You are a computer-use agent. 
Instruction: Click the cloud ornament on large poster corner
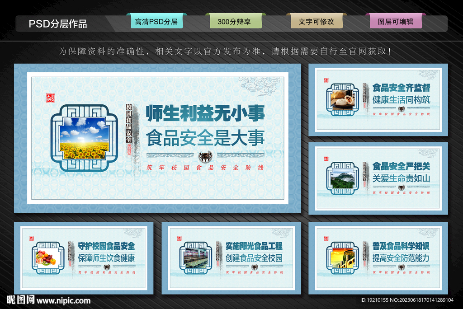(260, 86)
